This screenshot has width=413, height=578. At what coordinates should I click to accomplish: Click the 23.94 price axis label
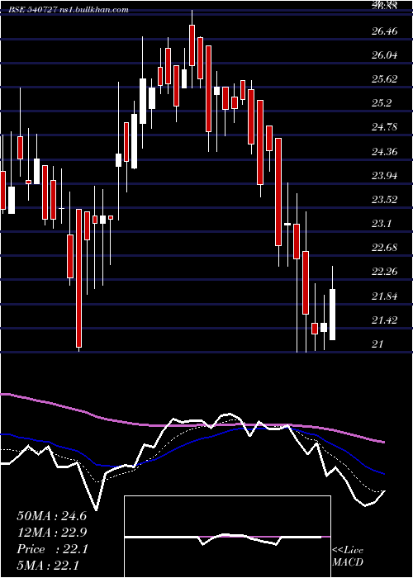pyautogui.click(x=384, y=175)
